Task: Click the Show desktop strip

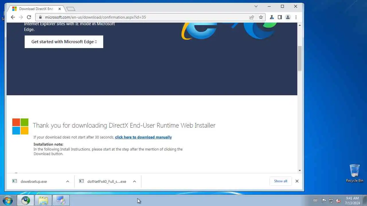Action: point(365,200)
